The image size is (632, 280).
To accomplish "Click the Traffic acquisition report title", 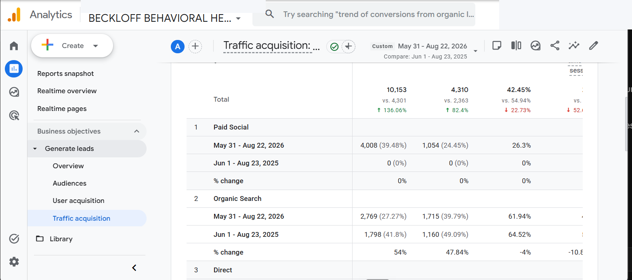I will pyautogui.click(x=272, y=46).
